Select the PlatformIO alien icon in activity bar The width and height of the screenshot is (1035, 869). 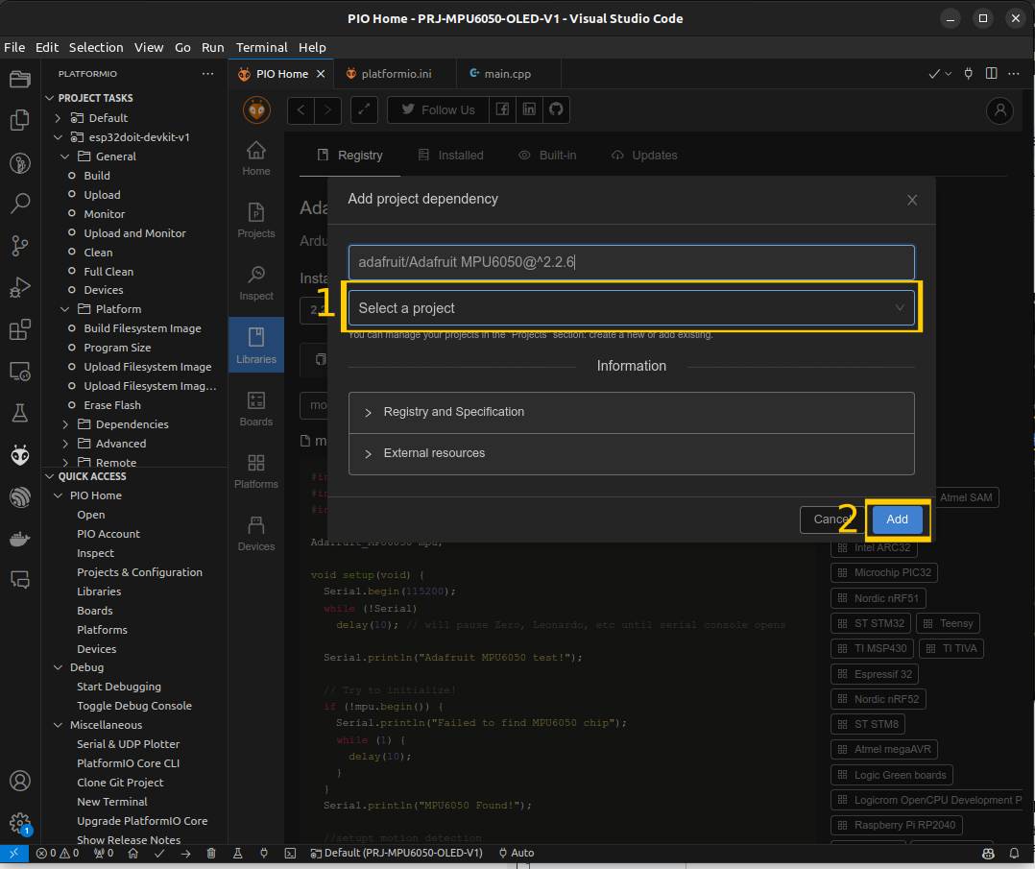pyautogui.click(x=20, y=455)
